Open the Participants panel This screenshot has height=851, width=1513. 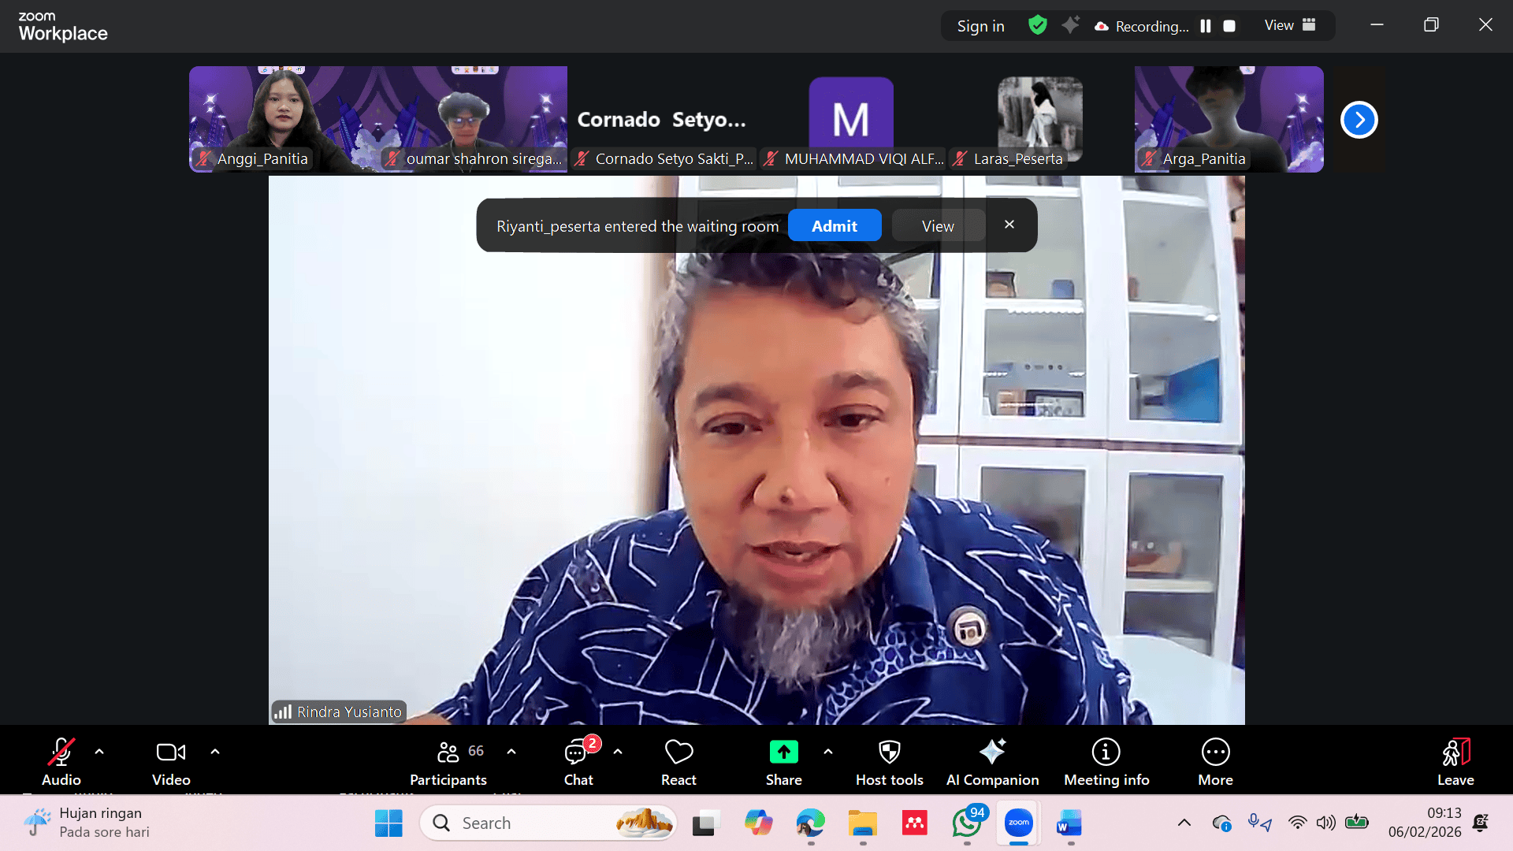point(448,753)
